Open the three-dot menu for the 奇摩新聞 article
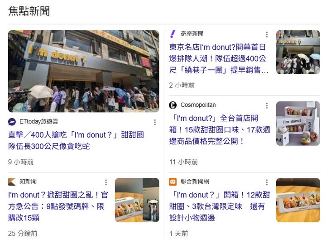Image resolution: width=326 pixels, height=244 pixels. (267, 34)
